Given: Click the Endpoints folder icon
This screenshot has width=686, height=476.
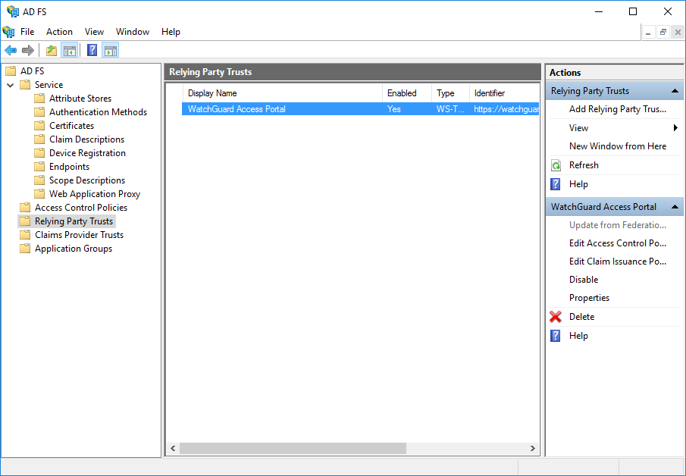Looking at the screenshot, I should coord(39,167).
